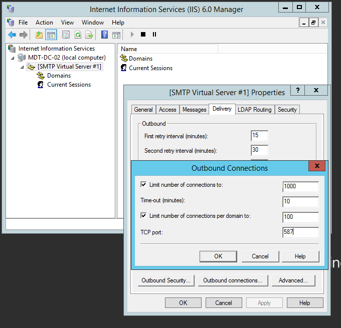Click the per-domain connections field showing 100
Screen dimensions: 341x328
point(300,217)
